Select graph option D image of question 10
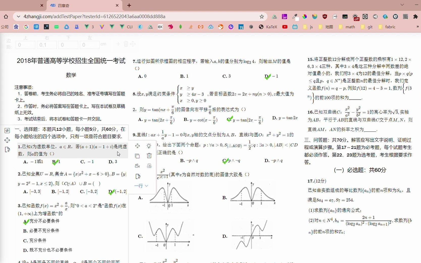Viewport: 421px width, 263px height. (252, 236)
